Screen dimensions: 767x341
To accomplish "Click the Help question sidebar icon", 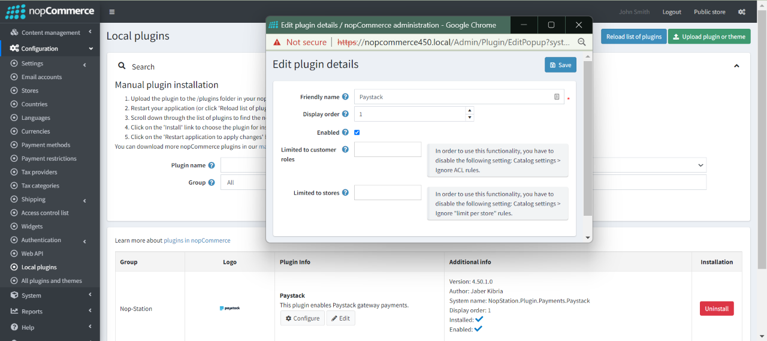I will [14, 327].
